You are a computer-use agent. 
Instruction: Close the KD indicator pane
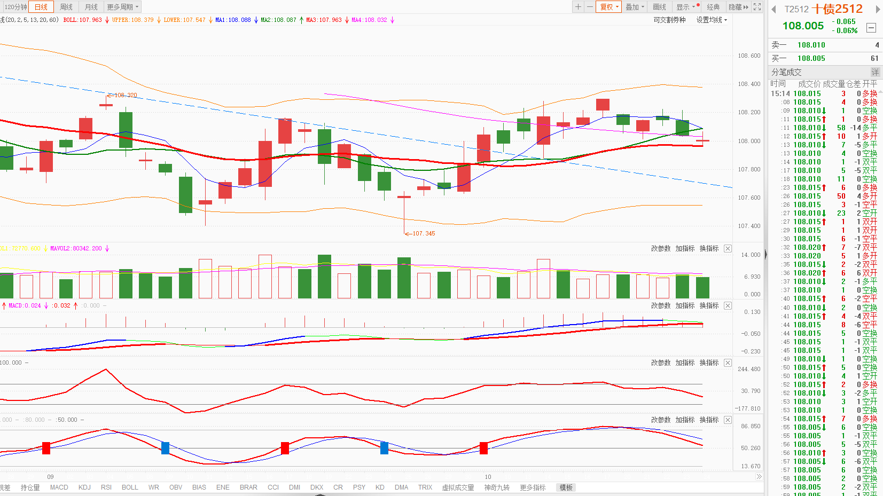(x=728, y=420)
